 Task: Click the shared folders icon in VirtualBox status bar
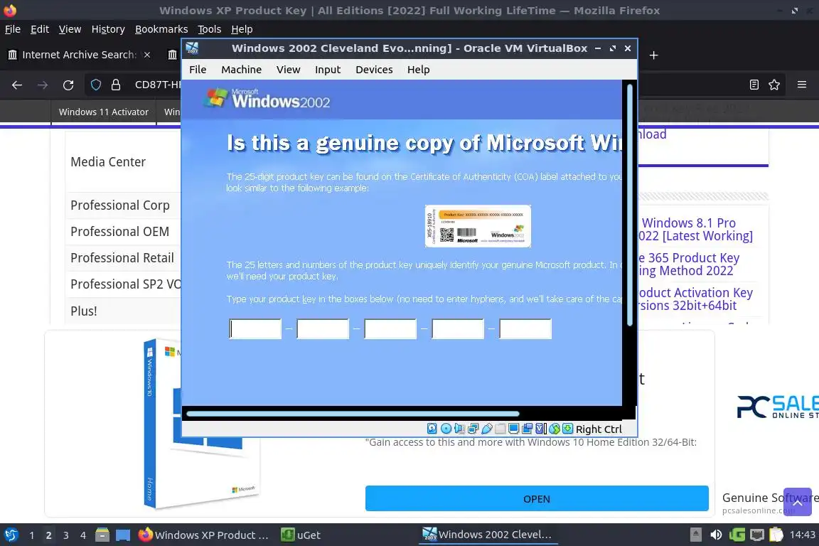(500, 429)
